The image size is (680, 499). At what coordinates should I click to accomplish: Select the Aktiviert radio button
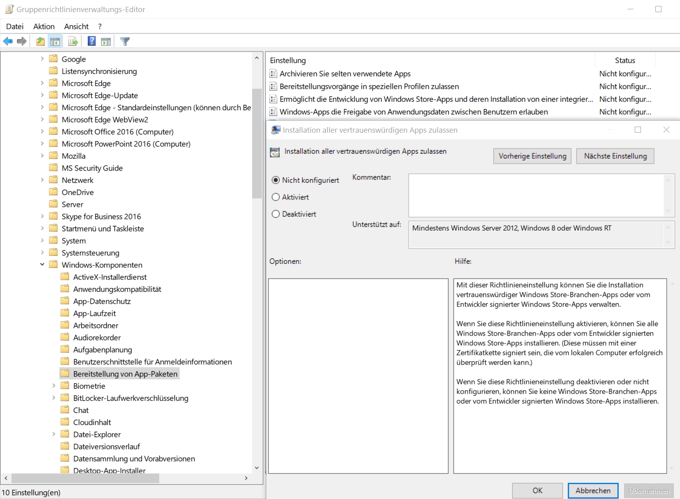276,197
